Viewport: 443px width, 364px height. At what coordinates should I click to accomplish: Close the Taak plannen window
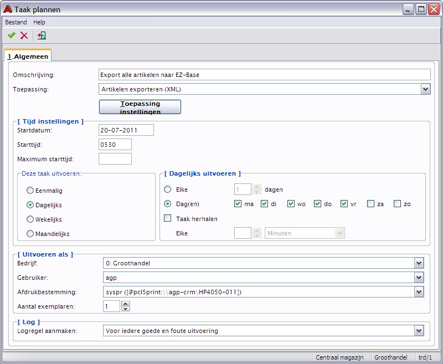[x=434, y=9]
